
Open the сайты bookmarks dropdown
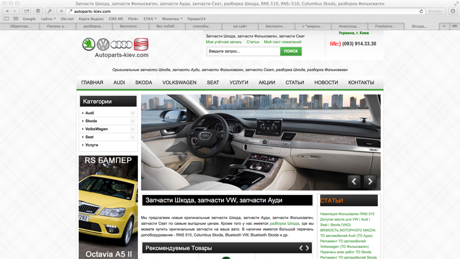49,19
